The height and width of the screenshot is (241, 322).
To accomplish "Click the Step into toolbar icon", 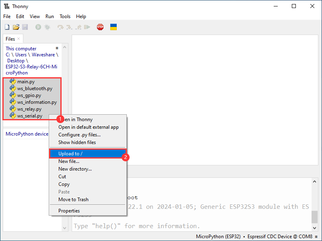I will tap(69, 27).
